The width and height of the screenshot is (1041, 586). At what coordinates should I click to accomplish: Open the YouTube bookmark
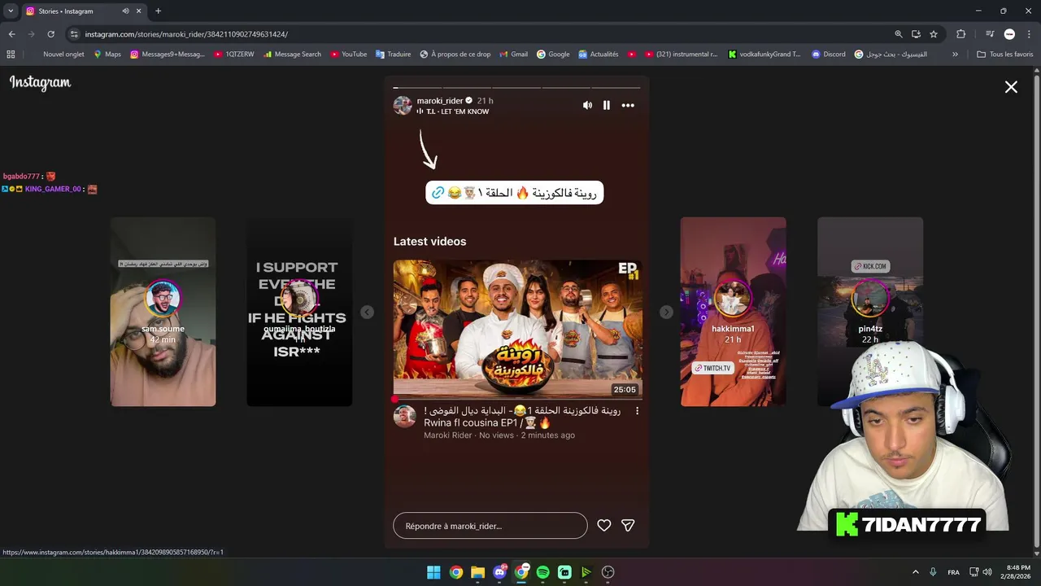348,55
